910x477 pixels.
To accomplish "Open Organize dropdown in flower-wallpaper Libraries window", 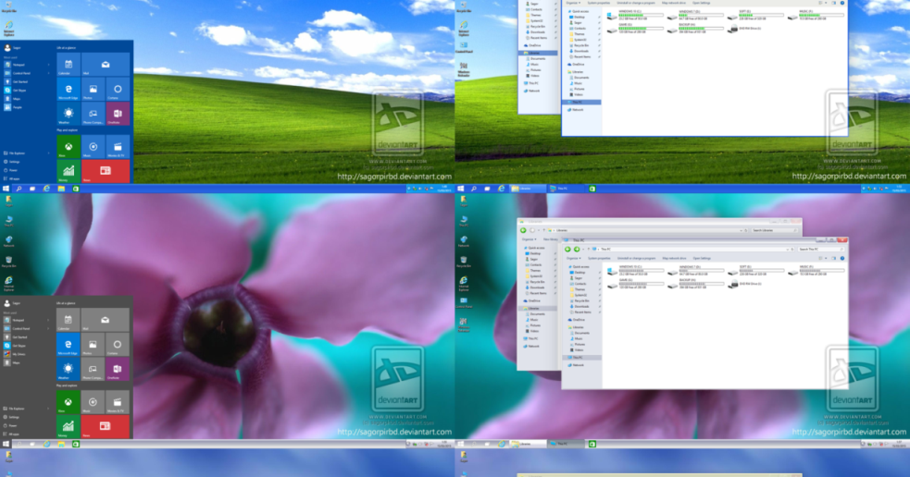I will pyautogui.click(x=528, y=239).
